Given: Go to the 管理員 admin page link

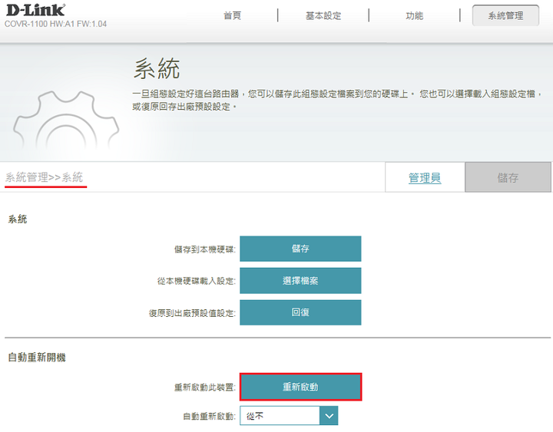Looking at the screenshot, I should click(x=425, y=177).
